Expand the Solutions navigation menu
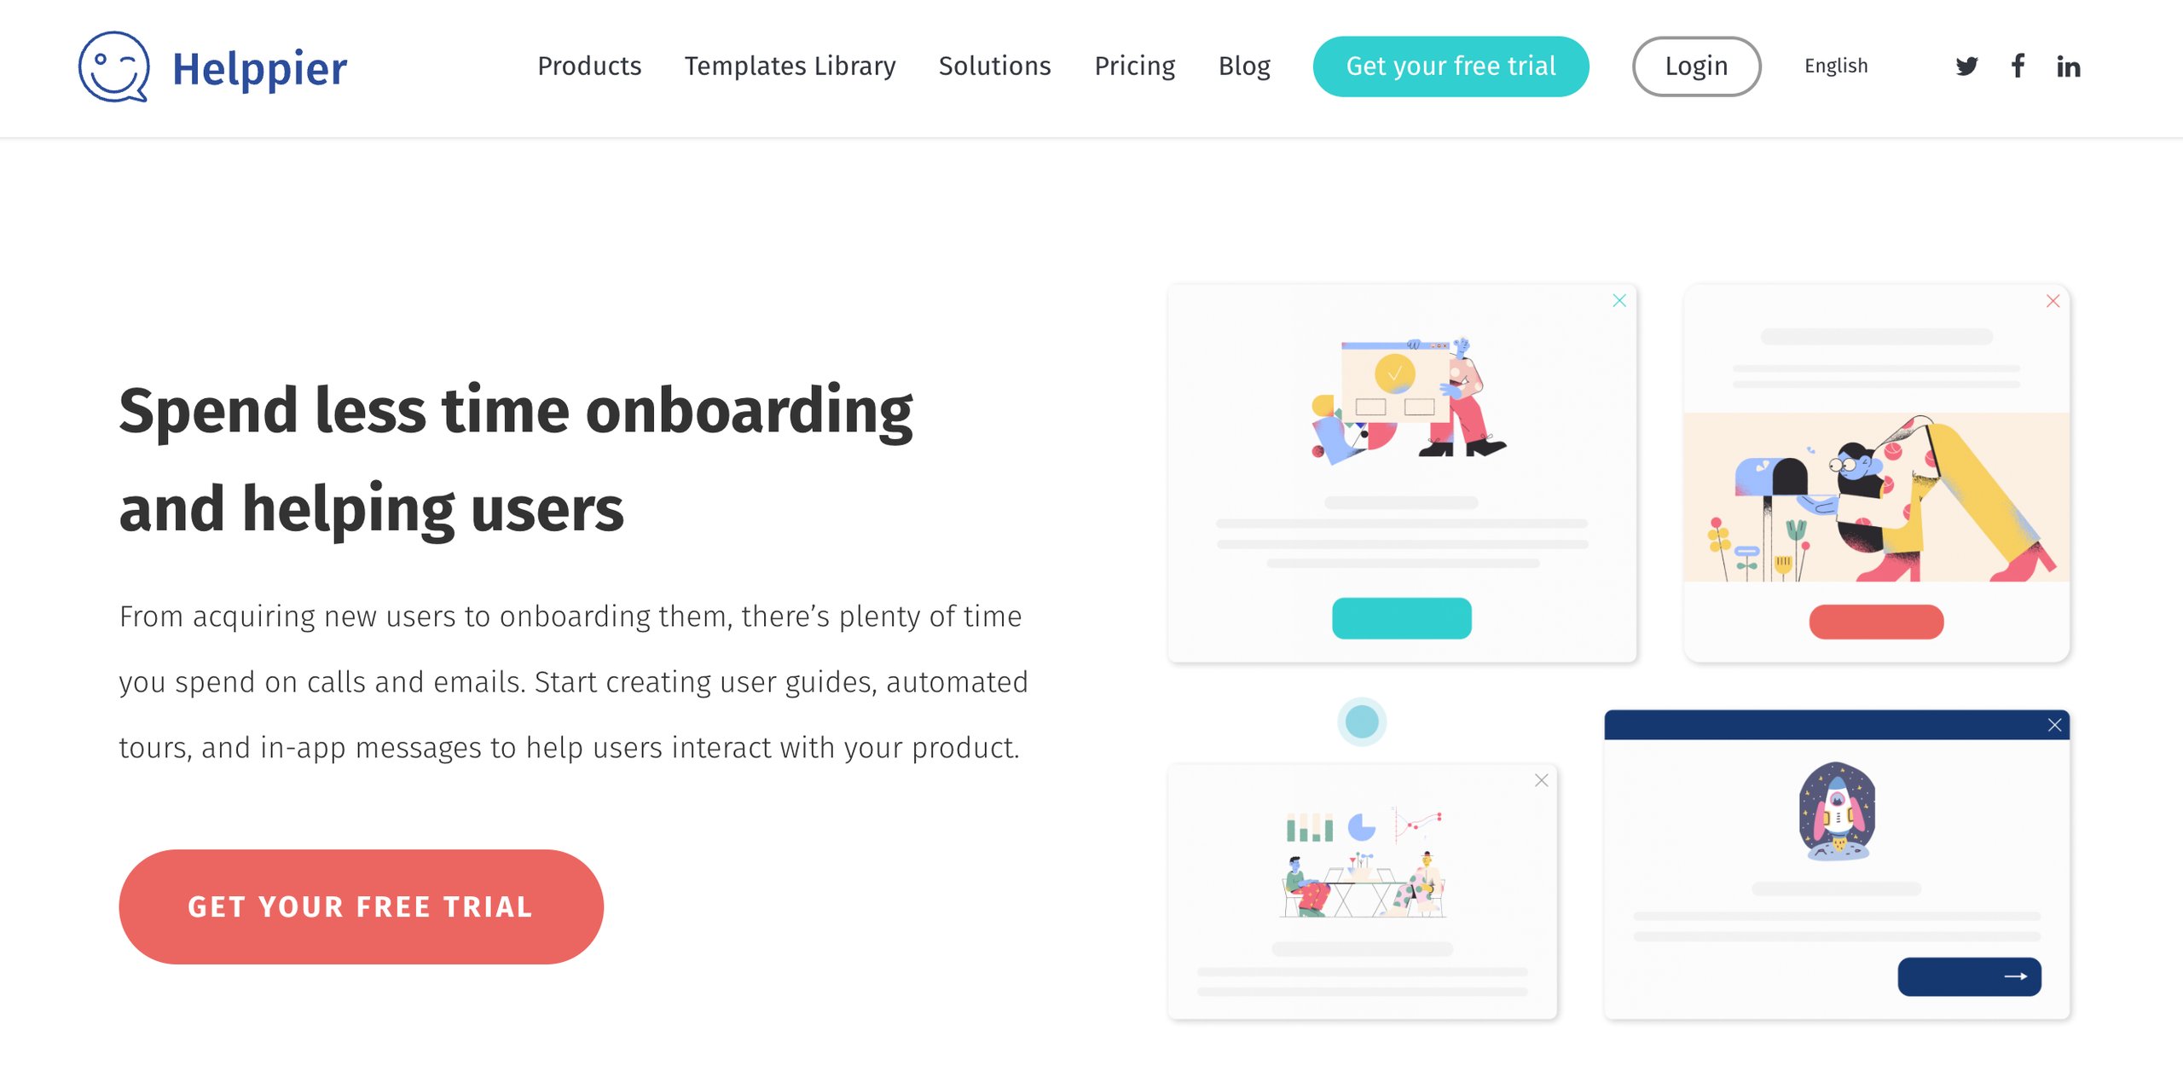The width and height of the screenshot is (2183, 1077). [x=994, y=66]
